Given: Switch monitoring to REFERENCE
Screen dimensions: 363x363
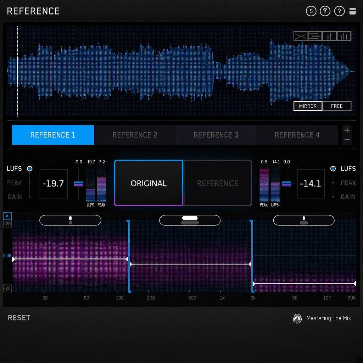Looking at the screenshot, I should coord(217,183).
